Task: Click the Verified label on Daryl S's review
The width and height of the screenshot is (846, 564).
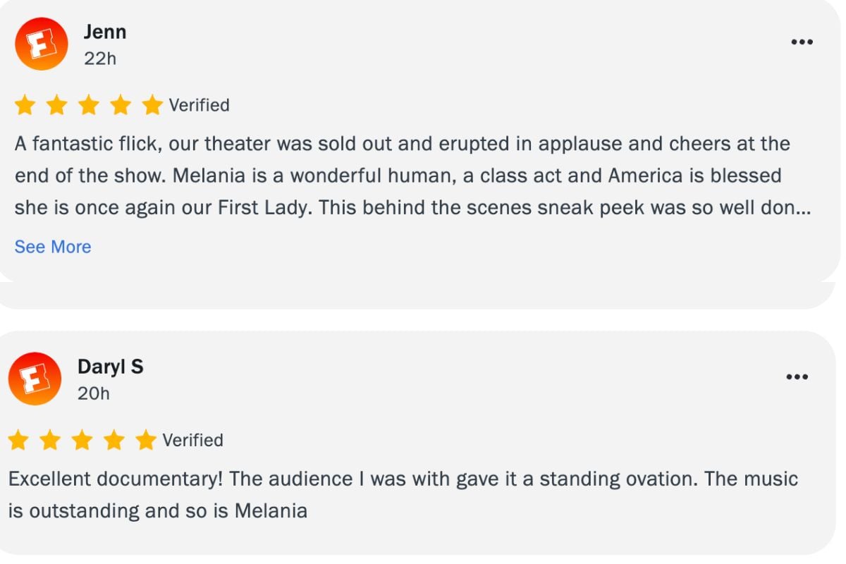Action: (x=192, y=441)
